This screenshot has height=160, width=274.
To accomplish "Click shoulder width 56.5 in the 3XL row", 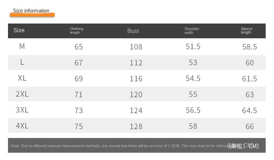I will coord(193,110).
